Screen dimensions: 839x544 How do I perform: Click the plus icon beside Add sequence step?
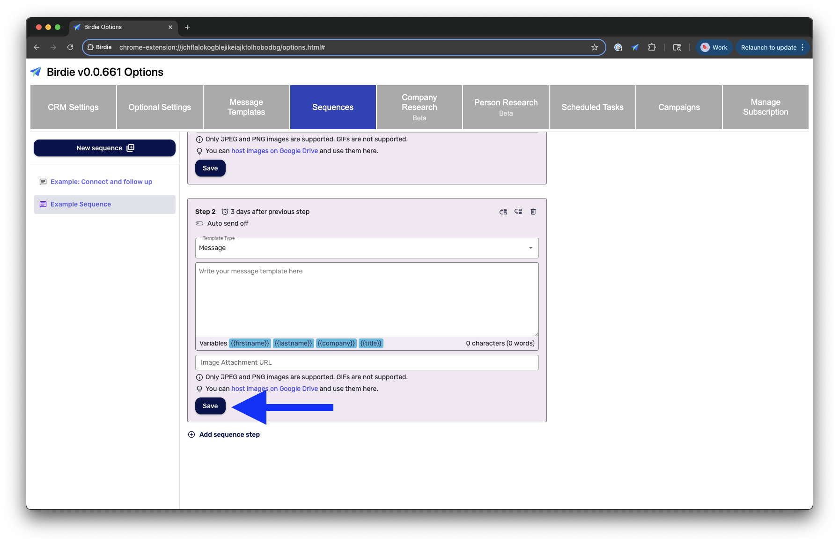click(x=191, y=434)
